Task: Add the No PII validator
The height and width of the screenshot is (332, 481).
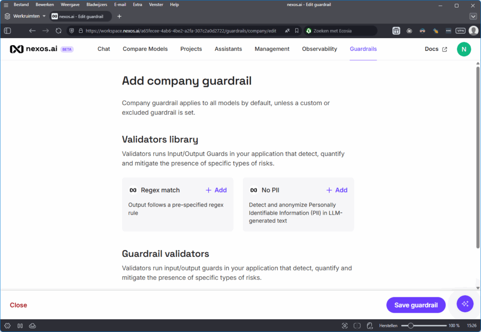Action: point(337,190)
